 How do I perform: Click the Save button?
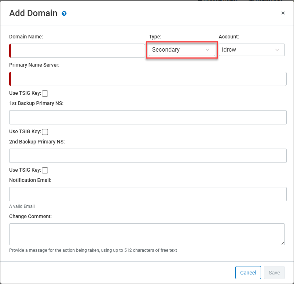tap(274, 273)
